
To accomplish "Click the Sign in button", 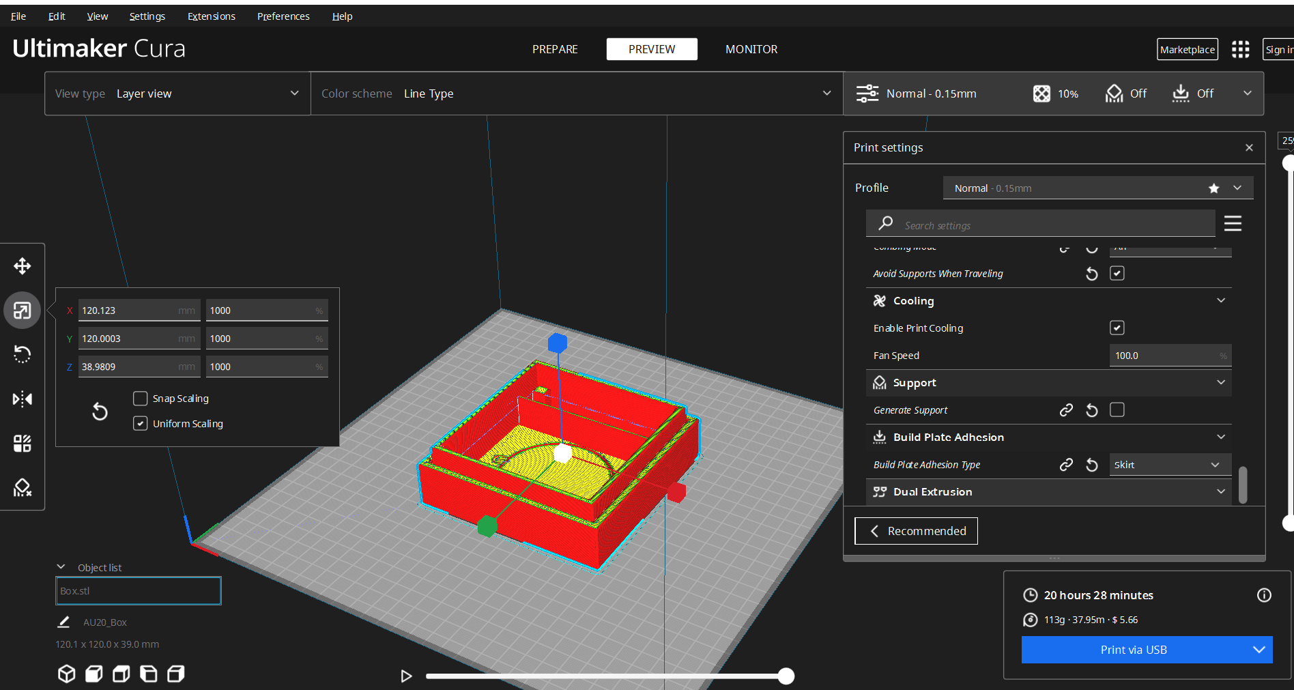I will point(1278,49).
